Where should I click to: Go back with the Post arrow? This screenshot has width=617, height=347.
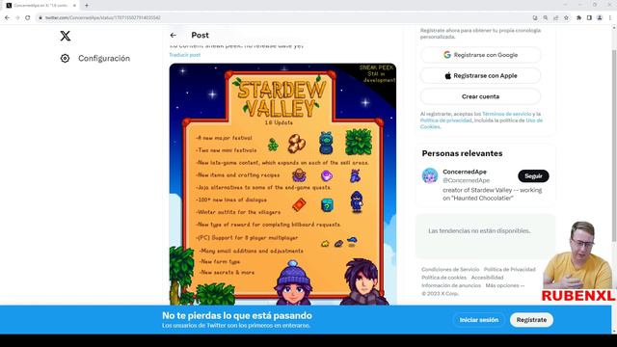click(x=174, y=35)
